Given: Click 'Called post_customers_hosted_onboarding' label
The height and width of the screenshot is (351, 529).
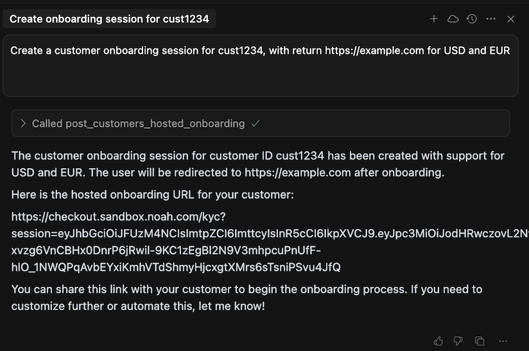Looking at the screenshot, I should (x=138, y=123).
